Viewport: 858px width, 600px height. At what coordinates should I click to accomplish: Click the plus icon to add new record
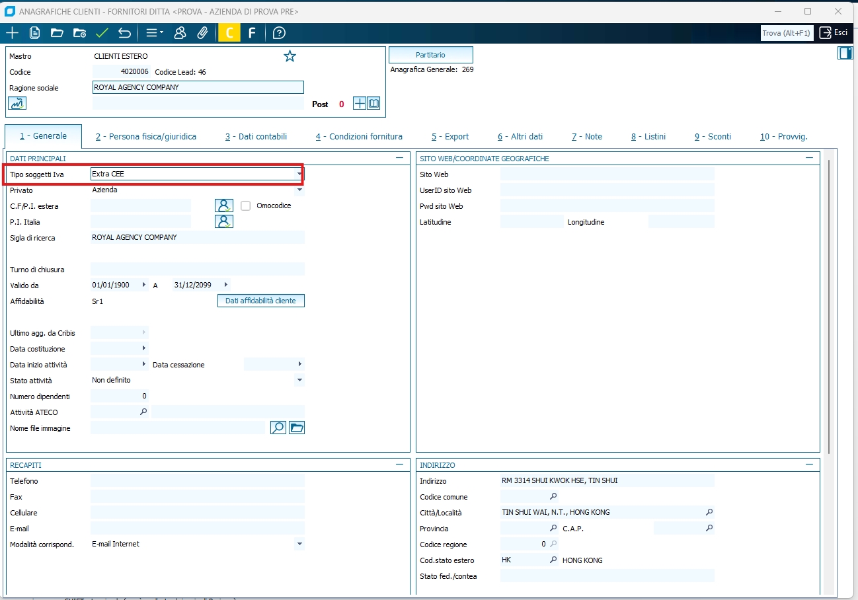pyautogui.click(x=12, y=33)
